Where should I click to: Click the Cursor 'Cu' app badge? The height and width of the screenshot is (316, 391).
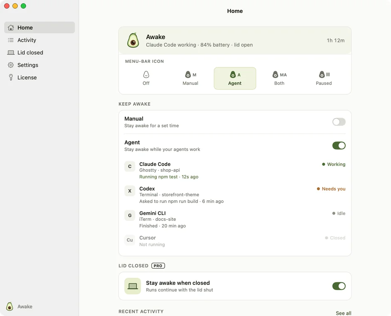130,240
